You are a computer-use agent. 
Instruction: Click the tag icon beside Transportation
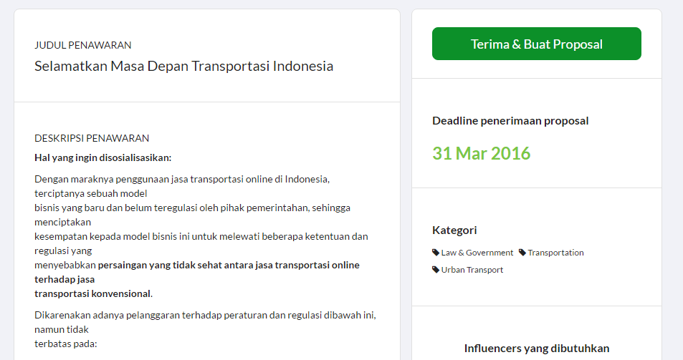[x=522, y=253]
